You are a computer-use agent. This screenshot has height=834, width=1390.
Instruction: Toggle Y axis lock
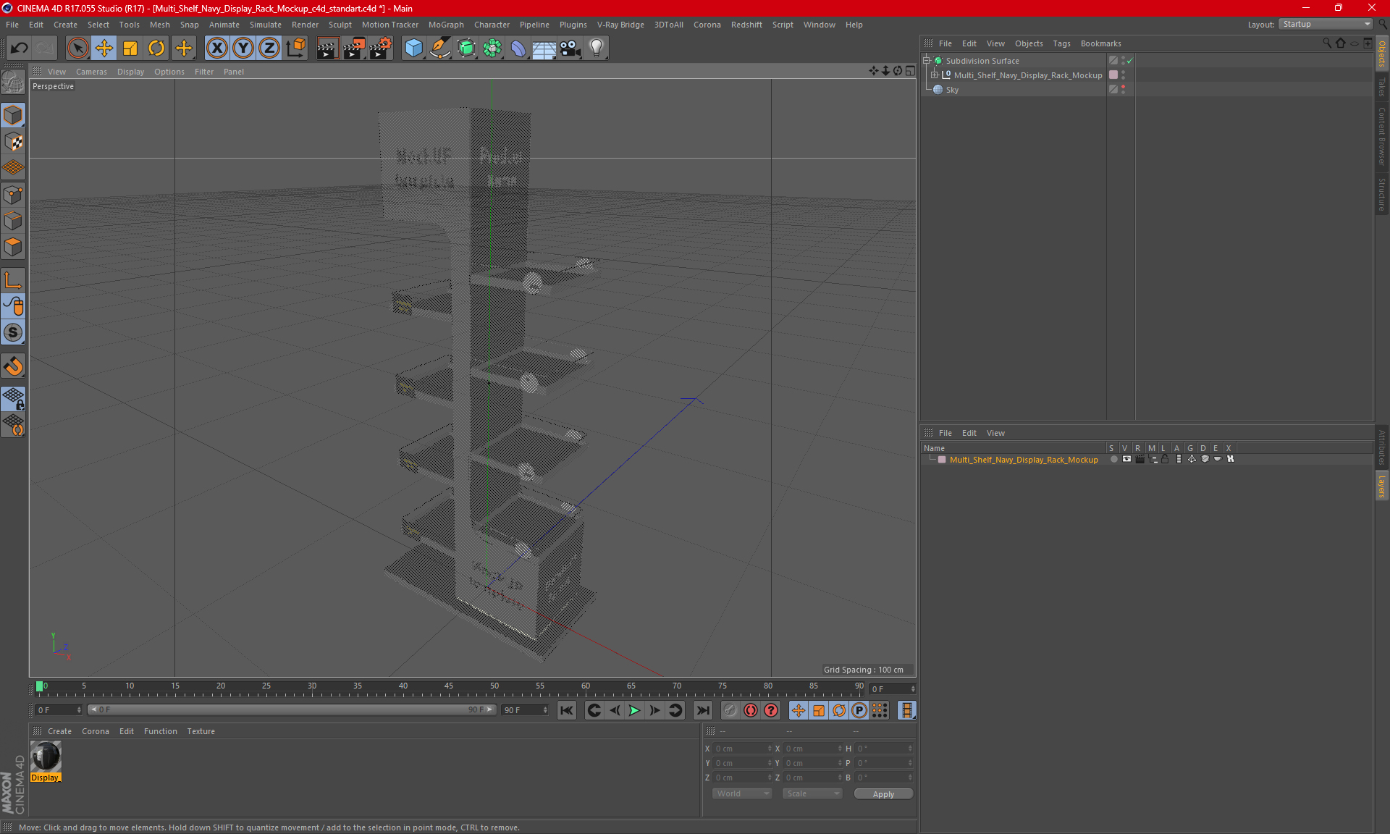(x=243, y=48)
